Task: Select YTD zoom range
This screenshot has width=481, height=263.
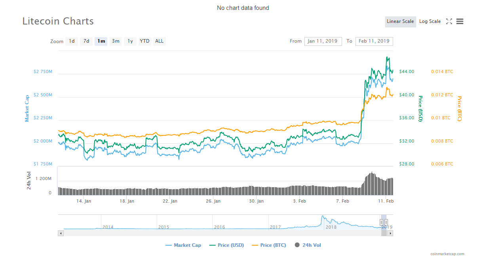Action: pos(145,41)
